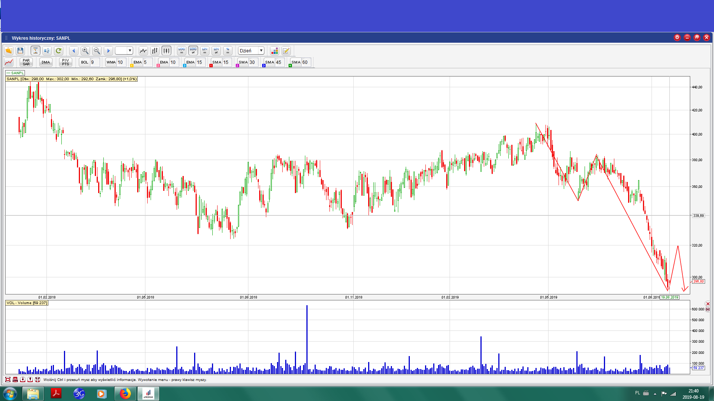The width and height of the screenshot is (714, 401).
Task: Click the SMA 30 indicator button
Action: click(x=244, y=62)
